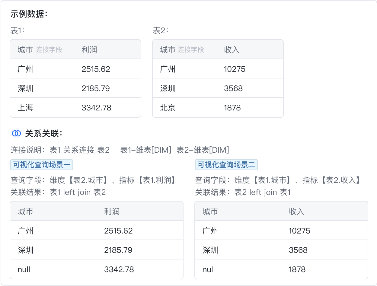Select the 可视化查询场景一 tag
Viewport: 377px width, 286px height.
point(42,165)
